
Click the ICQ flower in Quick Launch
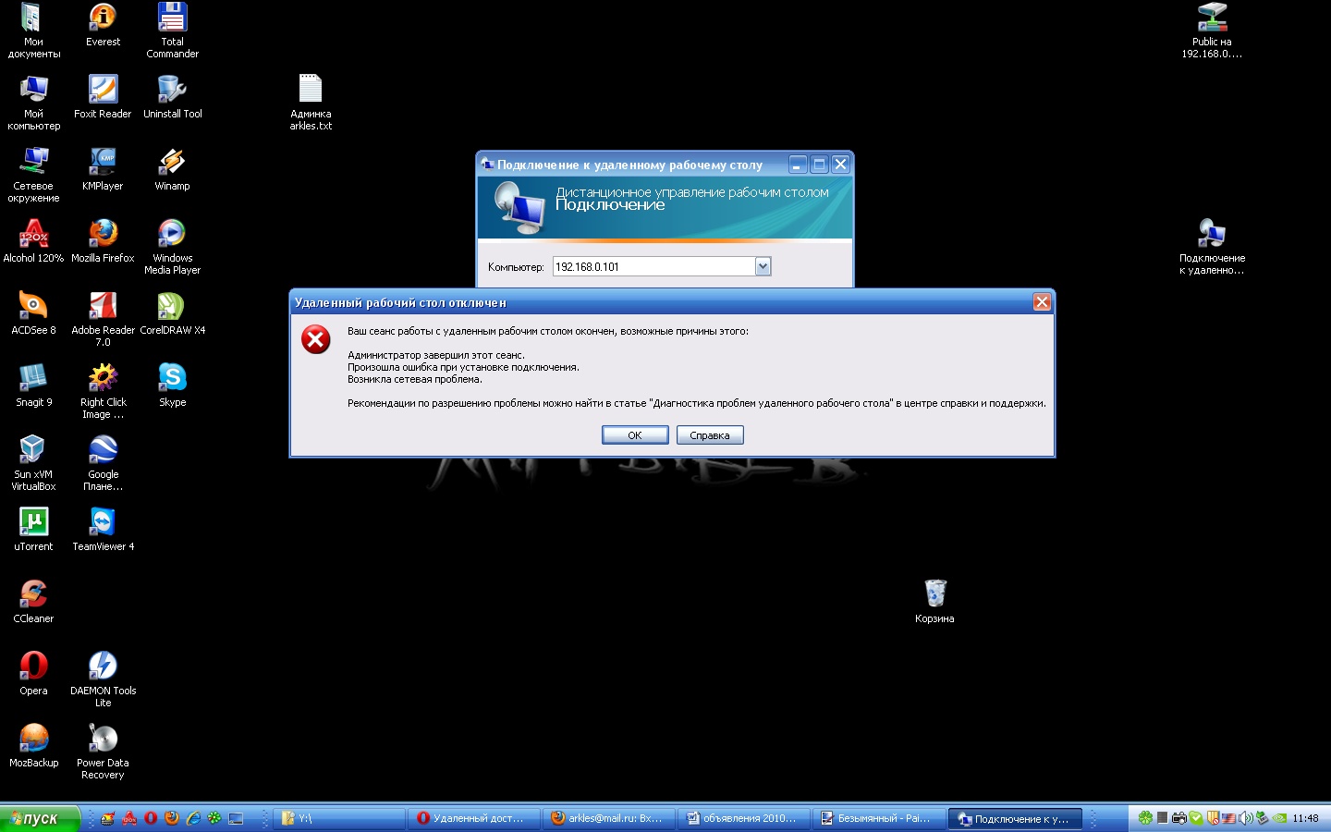pyautogui.click(x=214, y=818)
